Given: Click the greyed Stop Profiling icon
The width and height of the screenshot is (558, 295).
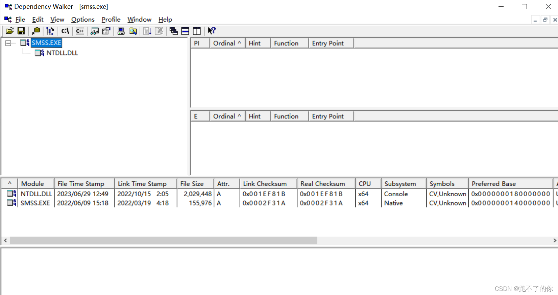Looking at the screenshot, I should click(x=159, y=31).
